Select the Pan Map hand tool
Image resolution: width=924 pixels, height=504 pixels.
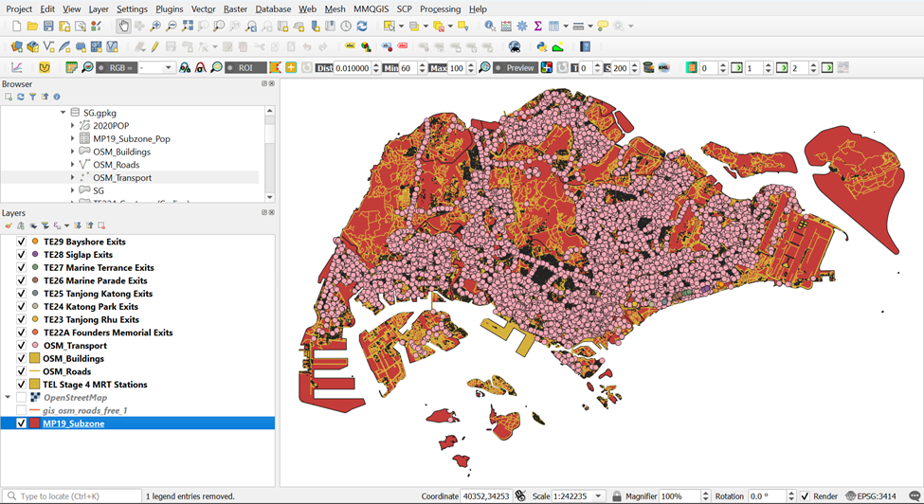coord(123,27)
